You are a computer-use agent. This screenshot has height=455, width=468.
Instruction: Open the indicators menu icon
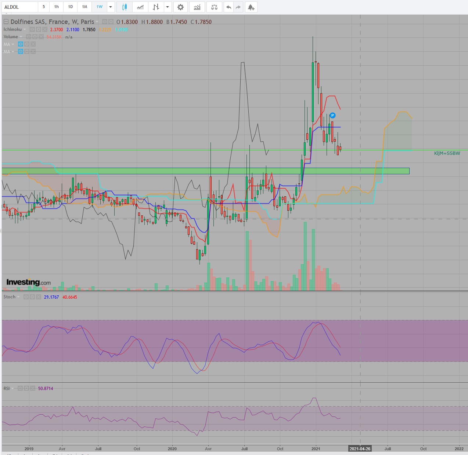[x=197, y=7]
